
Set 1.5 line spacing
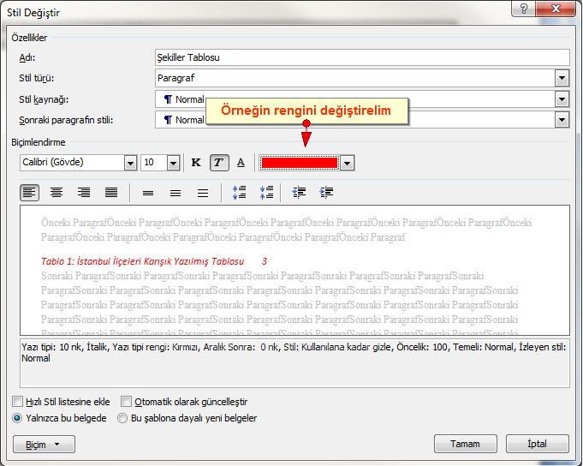[175, 193]
